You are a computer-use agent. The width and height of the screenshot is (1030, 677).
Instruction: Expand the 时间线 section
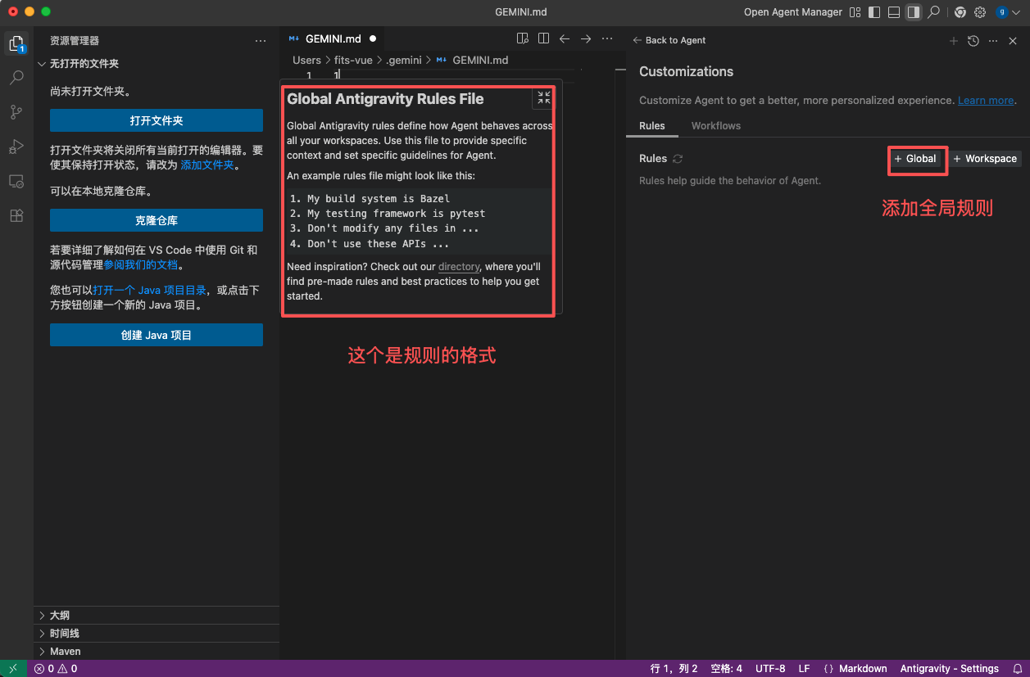pyautogui.click(x=64, y=633)
